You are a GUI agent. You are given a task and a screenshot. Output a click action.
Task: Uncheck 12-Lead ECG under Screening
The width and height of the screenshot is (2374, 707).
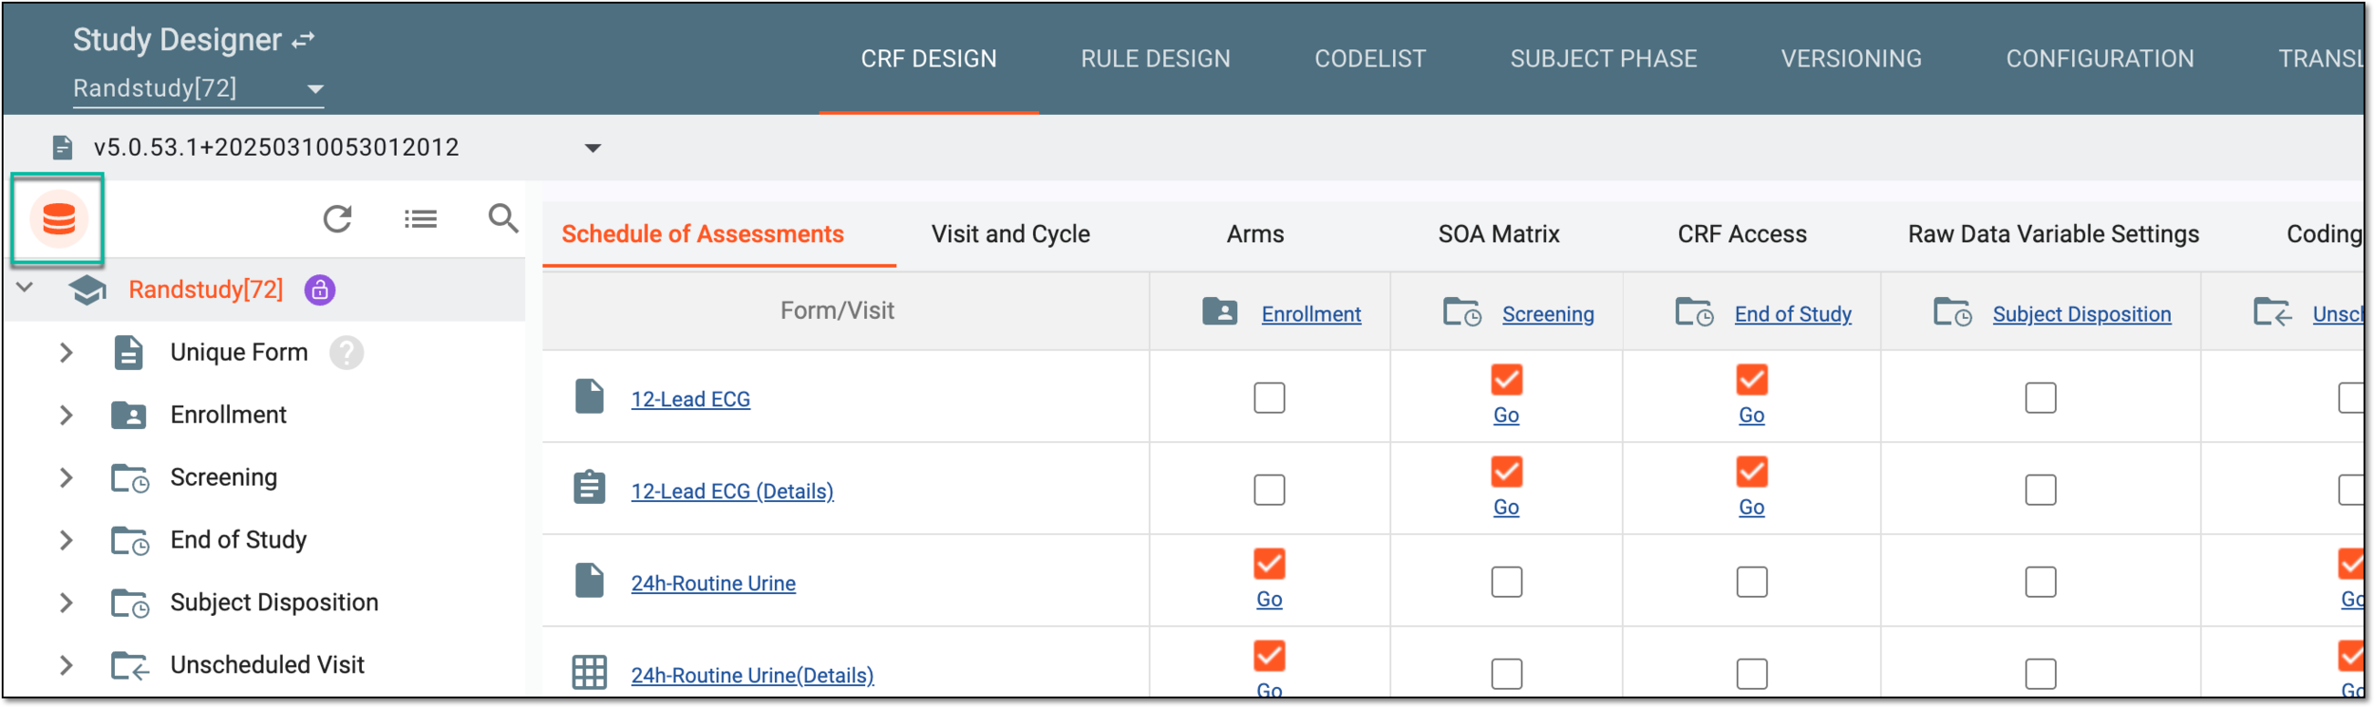point(1506,380)
